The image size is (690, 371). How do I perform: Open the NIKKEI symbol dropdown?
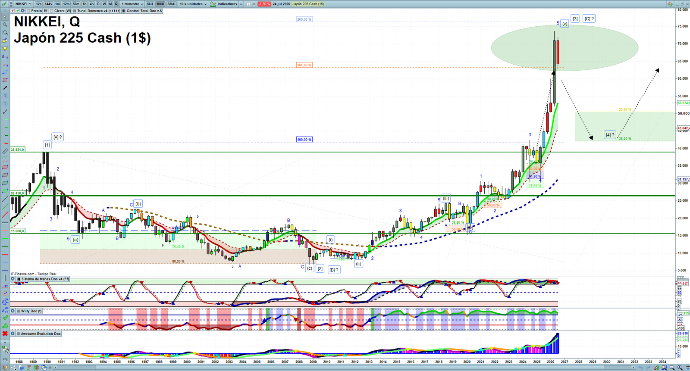(x=23, y=4)
